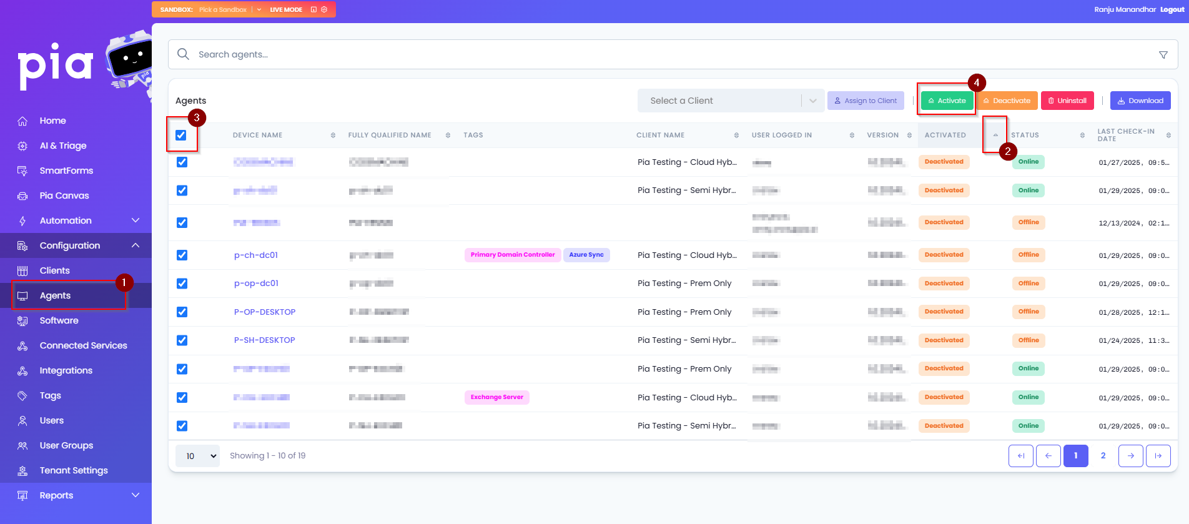Uncheck the 12/13/2024 check-in row checkbox
The height and width of the screenshot is (524, 1189).
[182, 222]
